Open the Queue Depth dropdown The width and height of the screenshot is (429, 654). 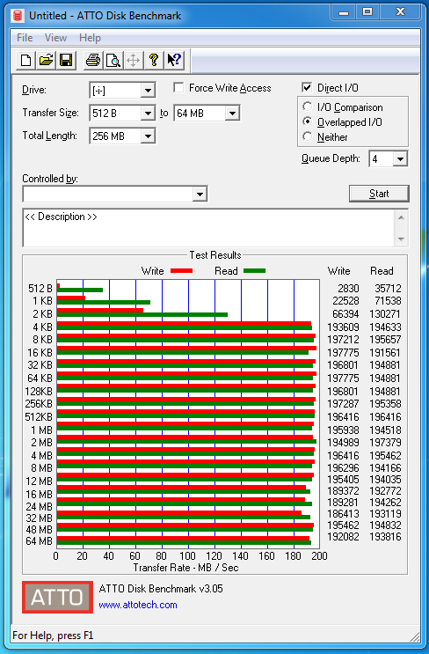[x=400, y=159]
